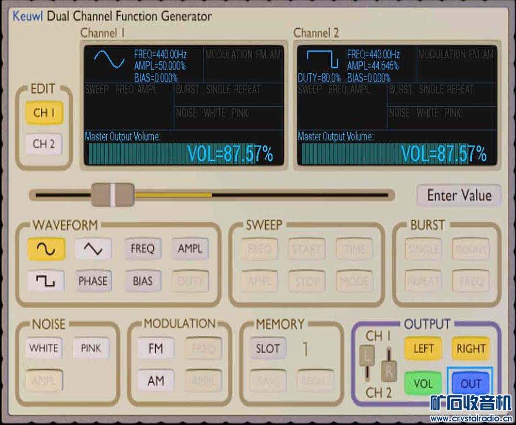The width and height of the screenshot is (516, 425).
Task: Click the Channel 1 sine wave display icon
Action: [109, 59]
